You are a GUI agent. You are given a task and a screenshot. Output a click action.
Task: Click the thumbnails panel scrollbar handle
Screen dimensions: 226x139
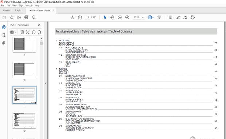pos(42,43)
